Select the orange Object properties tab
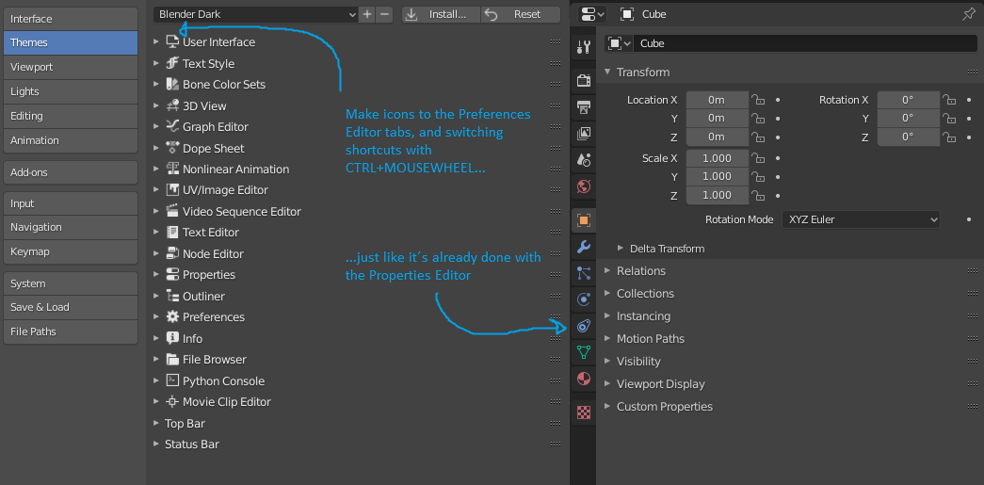This screenshot has height=485, width=984. pos(584,220)
